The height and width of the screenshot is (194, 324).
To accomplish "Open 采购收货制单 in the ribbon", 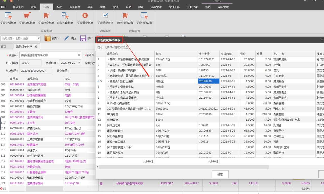I will point(46,18).
